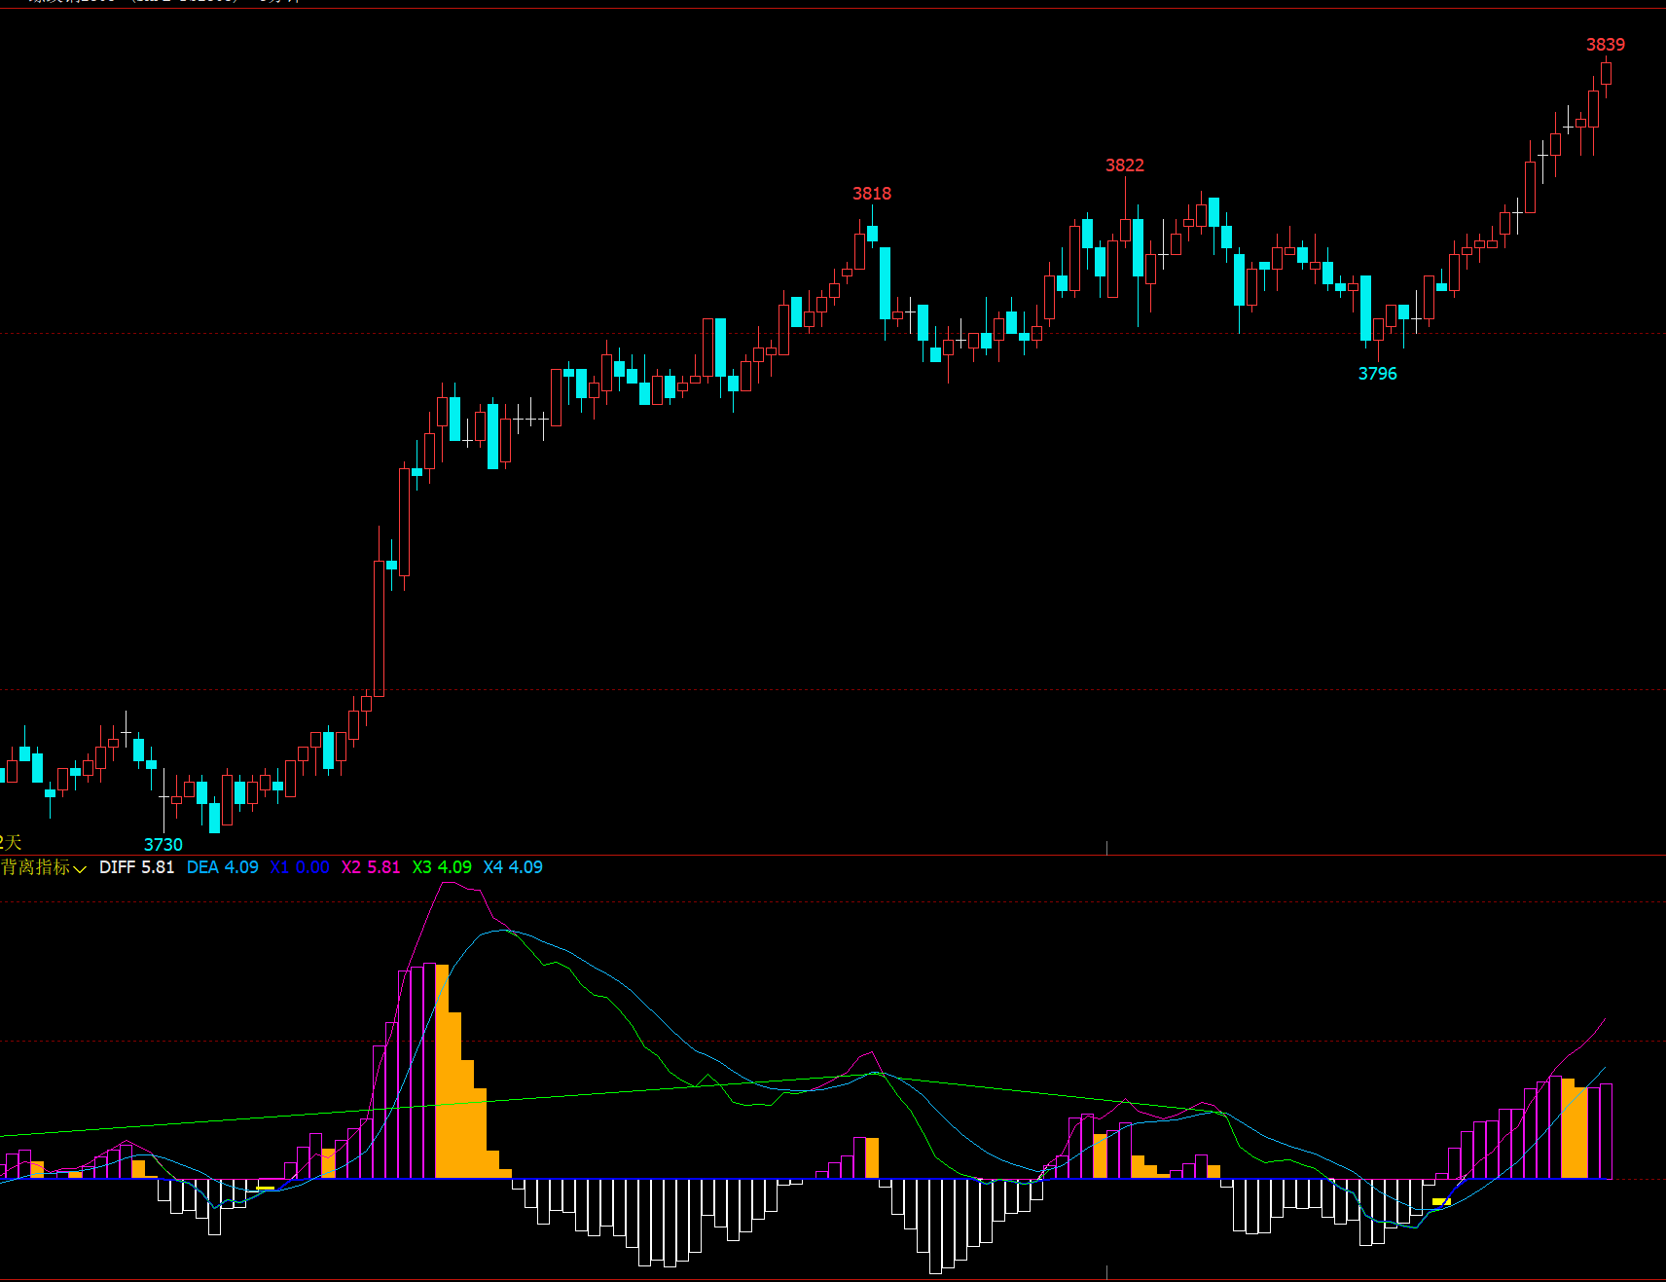Click the X3 4.09 green value
Image resolution: width=1666 pixels, height=1282 pixels.
[442, 867]
